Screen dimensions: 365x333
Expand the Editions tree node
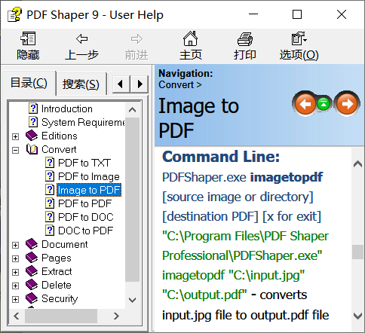(x=16, y=136)
